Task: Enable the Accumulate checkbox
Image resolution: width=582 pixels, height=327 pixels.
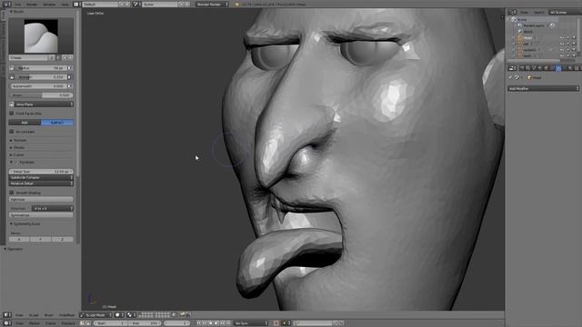Action: [12, 132]
